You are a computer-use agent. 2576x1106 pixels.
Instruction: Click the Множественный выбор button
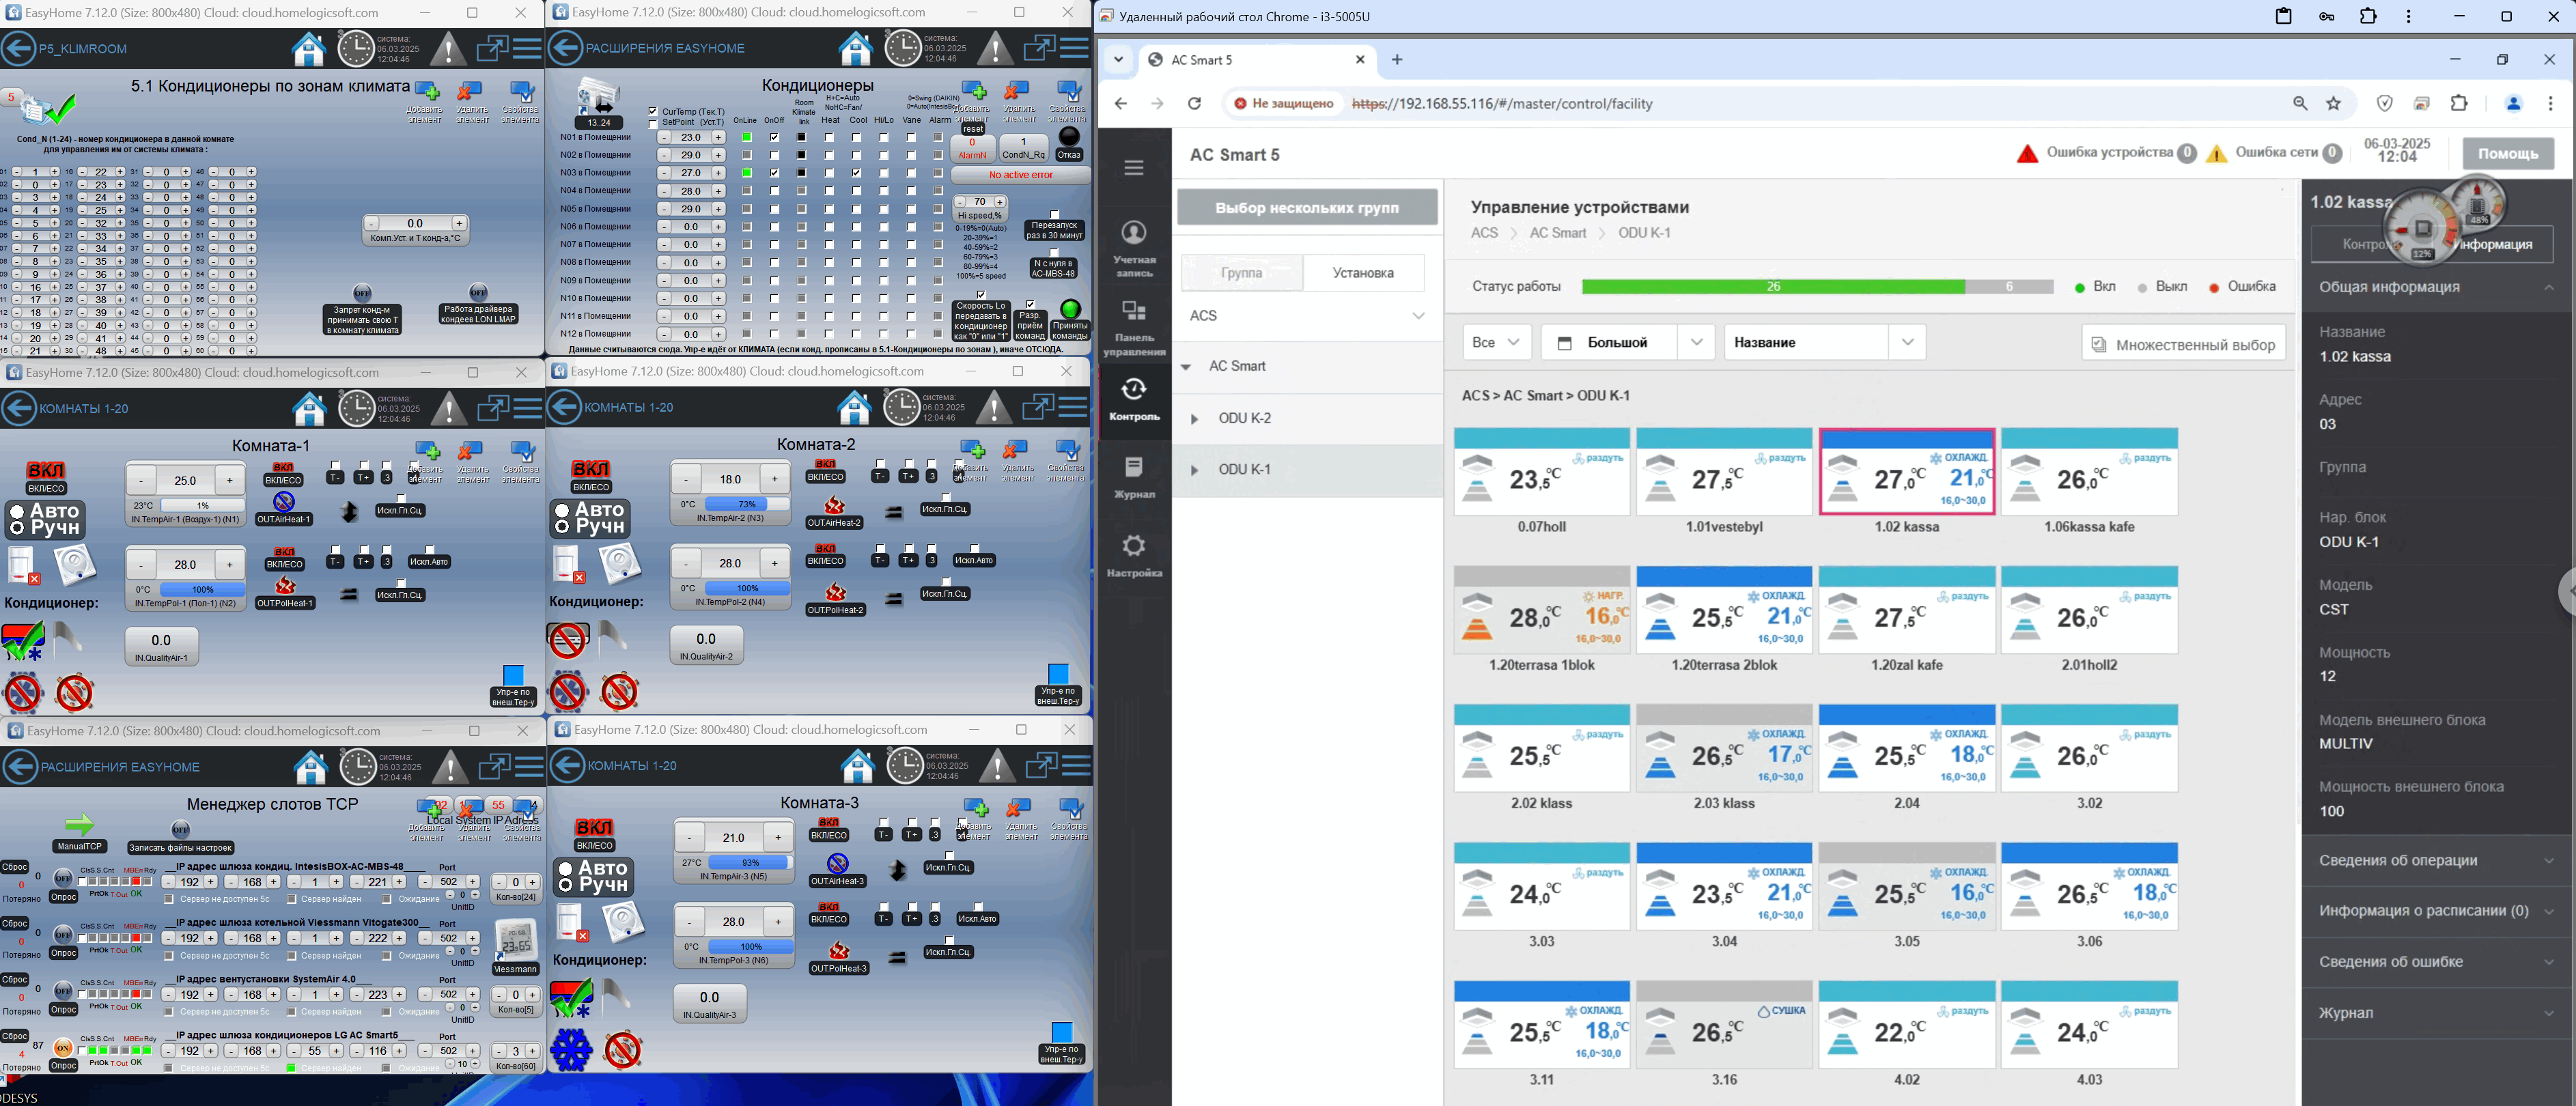pyautogui.click(x=2183, y=344)
